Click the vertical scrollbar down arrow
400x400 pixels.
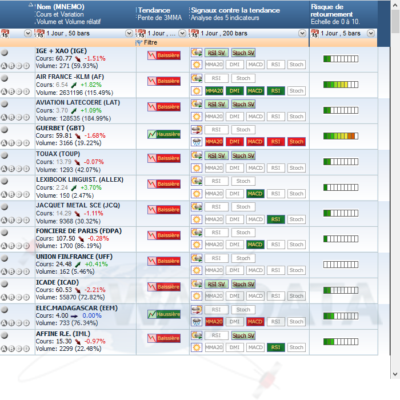tap(395, 374)
